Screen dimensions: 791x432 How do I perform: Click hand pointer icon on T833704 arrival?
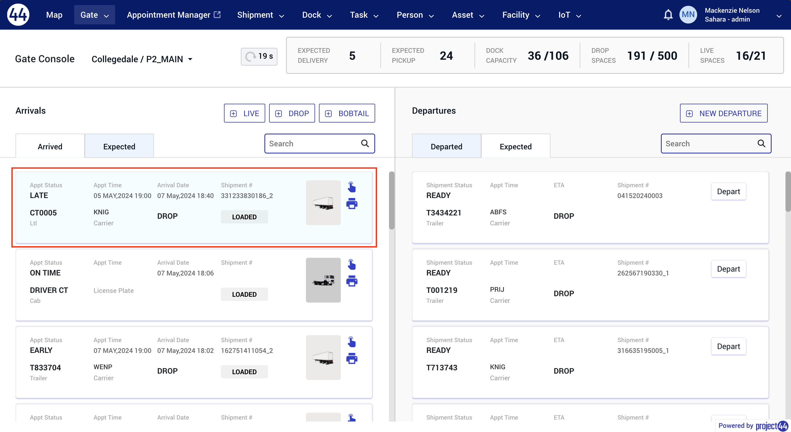click(x=352, y=342)
